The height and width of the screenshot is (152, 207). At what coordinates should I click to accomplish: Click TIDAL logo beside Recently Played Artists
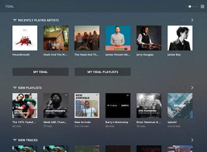pyautogui.click(x=15, y=20)
